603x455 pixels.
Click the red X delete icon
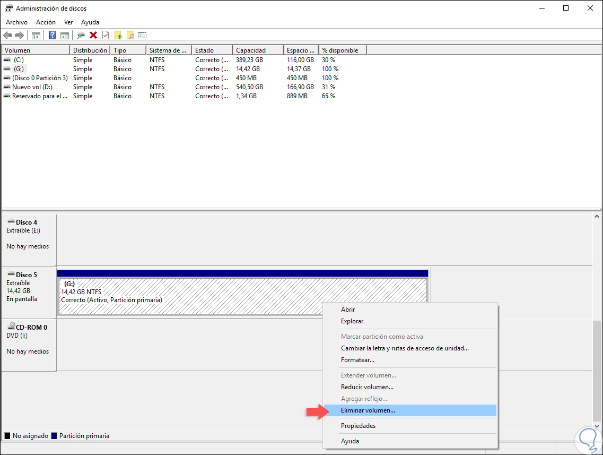93,36
